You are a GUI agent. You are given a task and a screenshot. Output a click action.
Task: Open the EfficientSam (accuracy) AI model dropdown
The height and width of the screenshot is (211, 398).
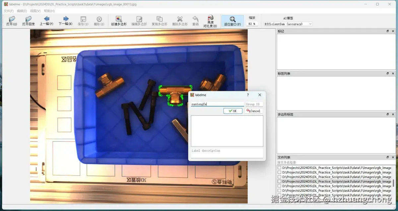pyautogui.click(x=288, y=24)
